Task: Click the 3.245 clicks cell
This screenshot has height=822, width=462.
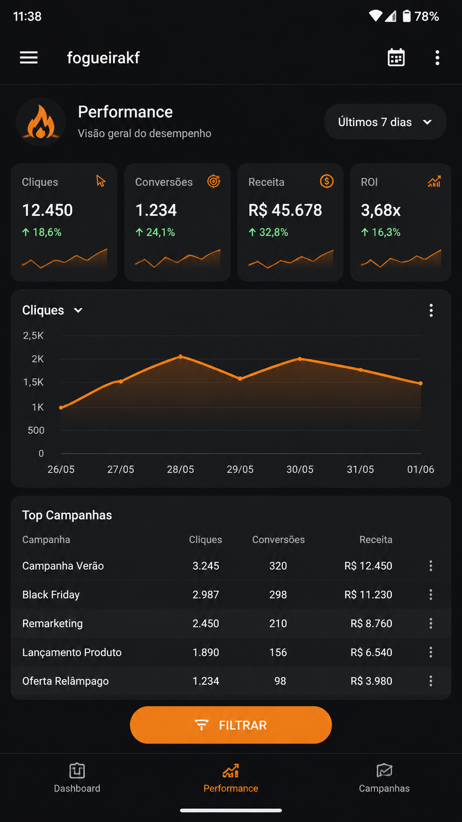Action: point(206,566)
